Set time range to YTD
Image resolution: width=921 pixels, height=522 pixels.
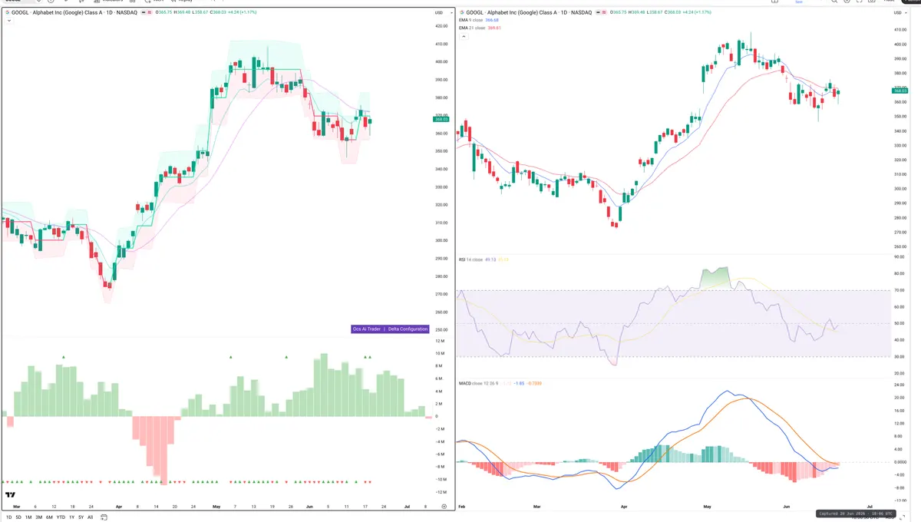(x=61, y=517)
